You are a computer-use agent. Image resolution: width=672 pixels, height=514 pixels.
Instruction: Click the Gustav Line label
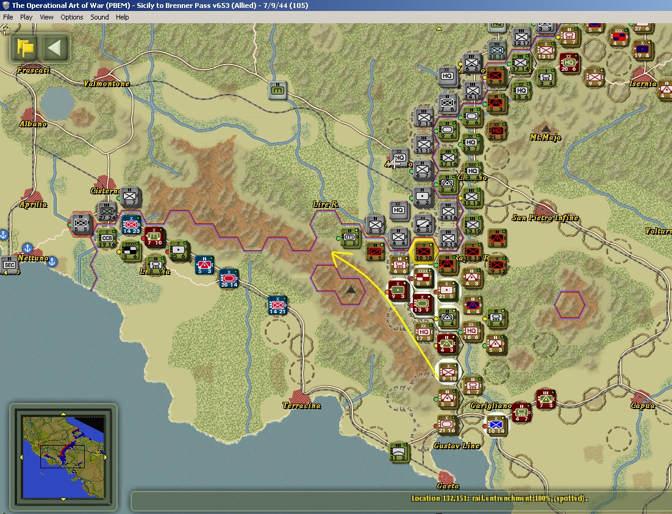click(456, 446)
